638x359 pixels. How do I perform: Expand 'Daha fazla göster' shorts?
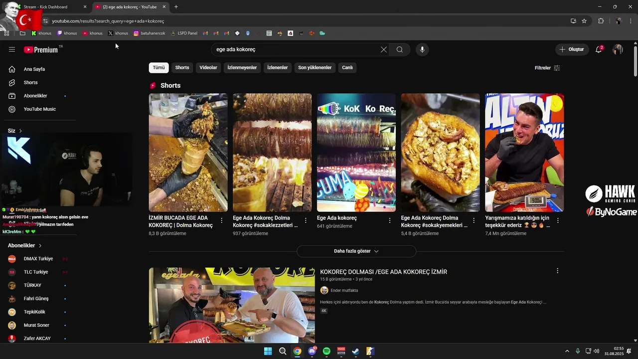(x=356, y=251)
